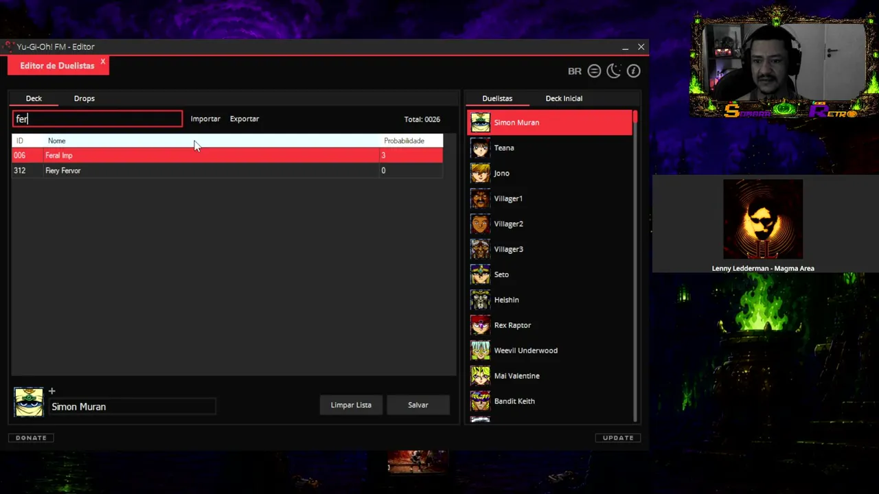Click the UPDATE button
Screen dimensions: 879x494
(618, 438)
